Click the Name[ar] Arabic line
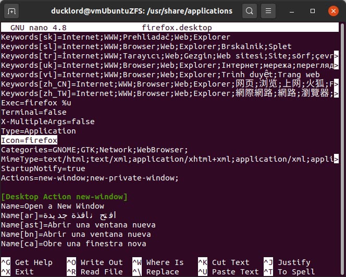The height and width of the screenshot is (277, 346). (x=58, y=215)
